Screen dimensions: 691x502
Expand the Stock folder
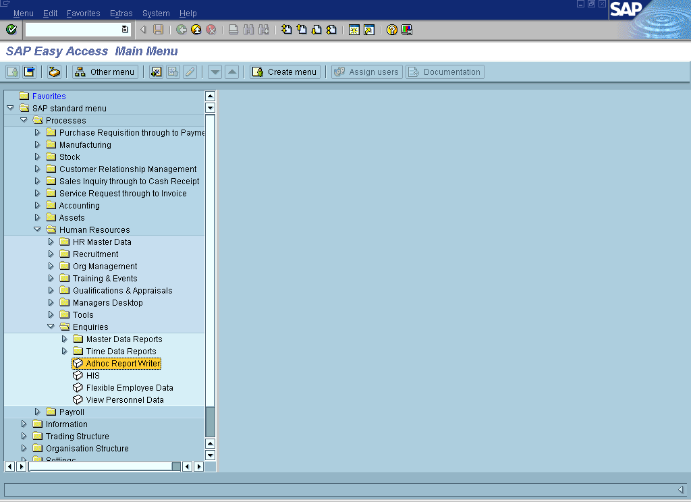(x=38, y=157)
